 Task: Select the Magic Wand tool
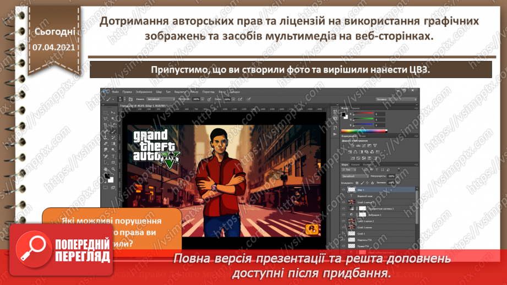click(x=113, y=119)
